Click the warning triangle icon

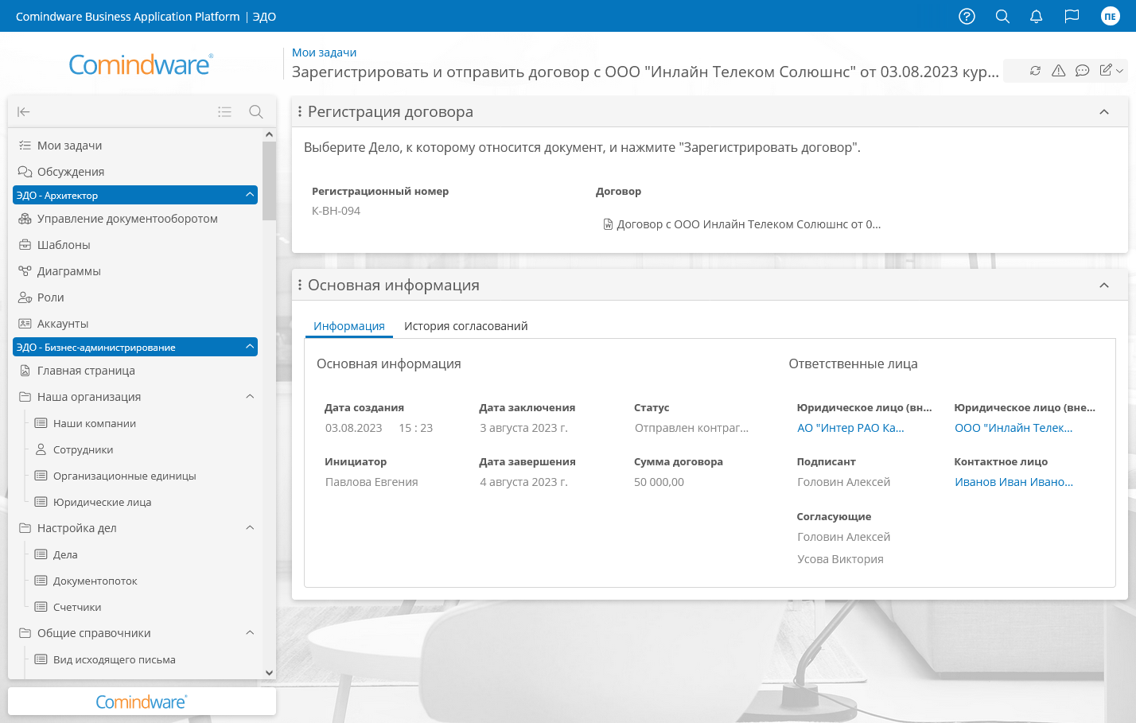[x=1058, y=71]
